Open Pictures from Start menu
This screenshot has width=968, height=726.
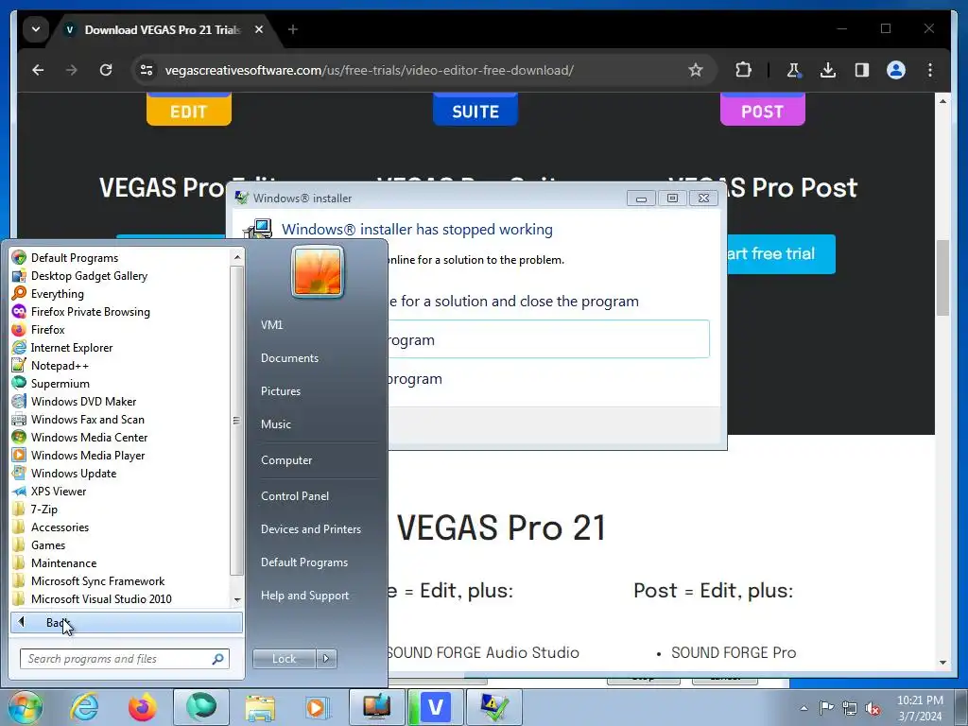coord(281,391)
